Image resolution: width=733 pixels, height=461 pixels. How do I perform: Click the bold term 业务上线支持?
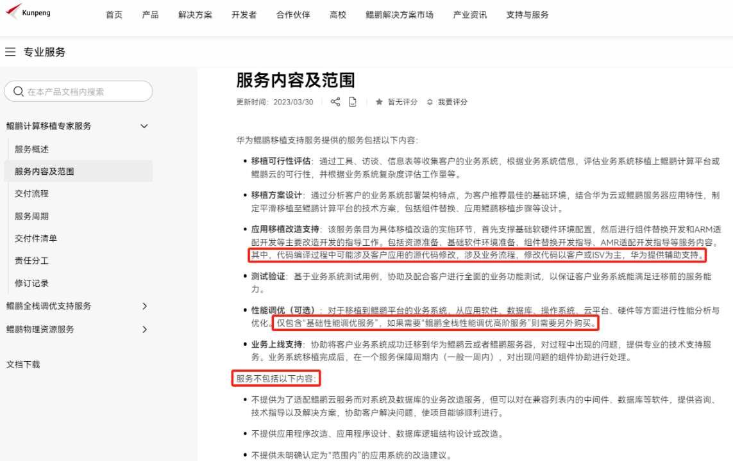click(x=277, y=344)
